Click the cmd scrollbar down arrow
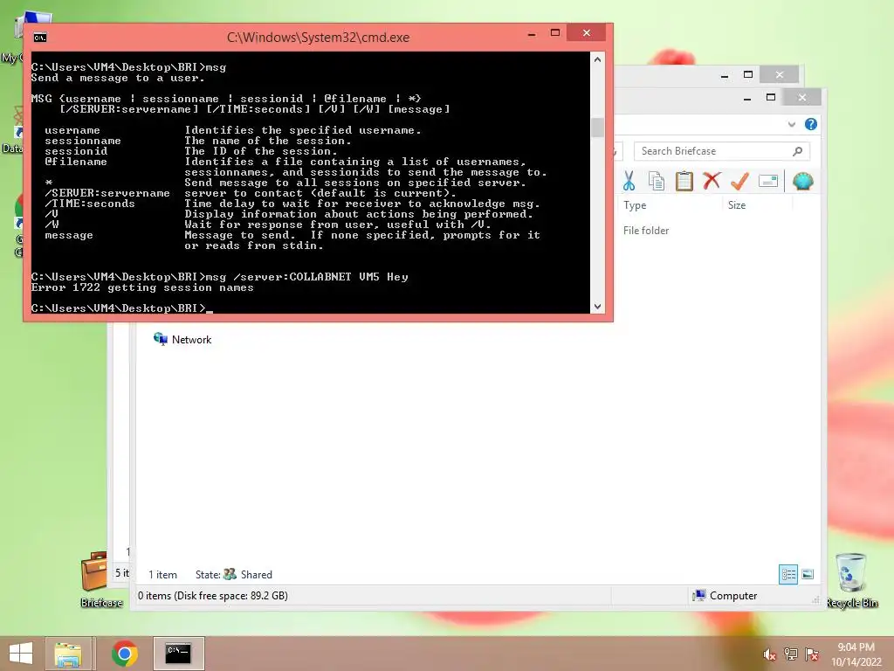This screenshot has width=894, height=671. [x=597, y=307]
